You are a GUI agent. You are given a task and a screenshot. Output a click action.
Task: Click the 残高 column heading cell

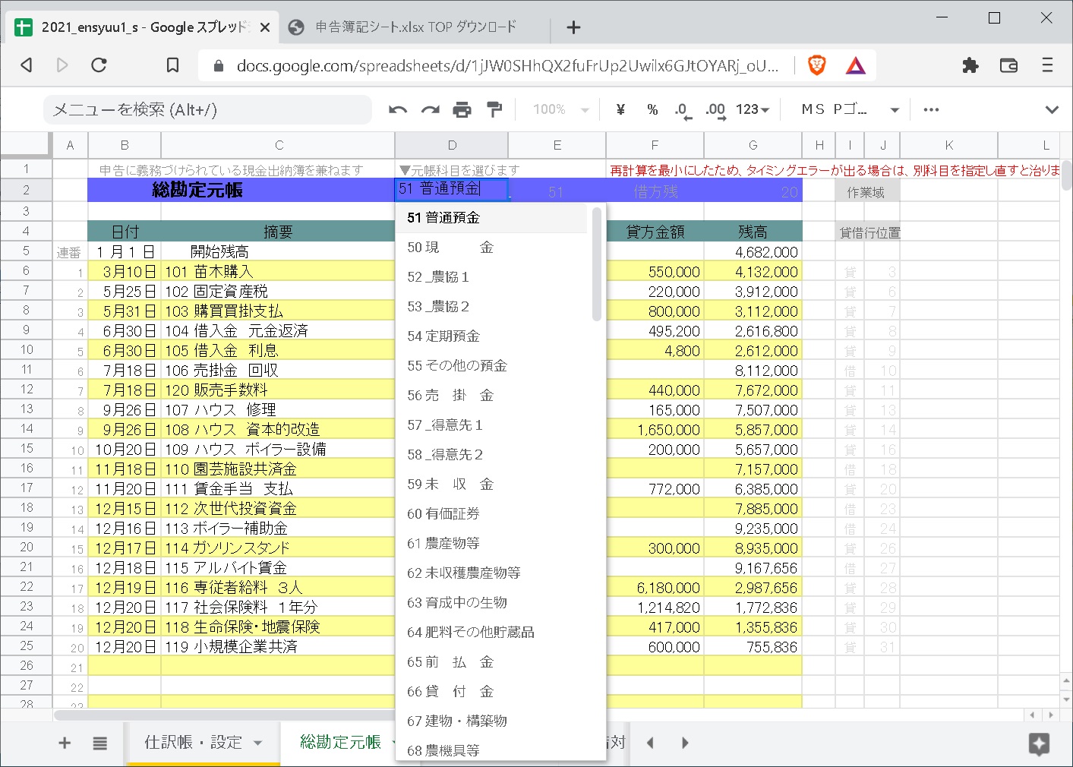(753, 232)
